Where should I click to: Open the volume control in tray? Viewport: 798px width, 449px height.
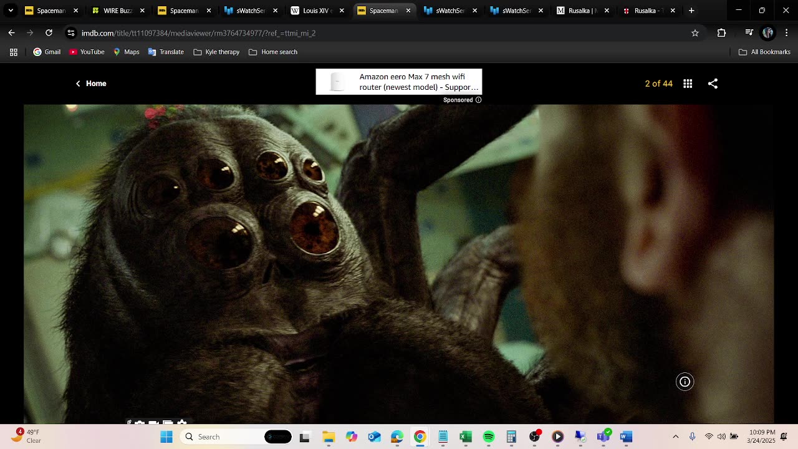click(721, 437)
